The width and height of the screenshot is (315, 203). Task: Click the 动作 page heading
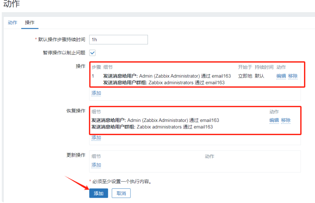(12, 4)
